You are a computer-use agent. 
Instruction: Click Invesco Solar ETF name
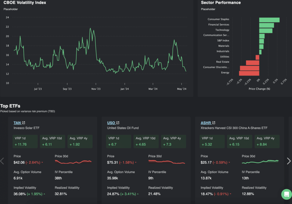tap(27, 128)
